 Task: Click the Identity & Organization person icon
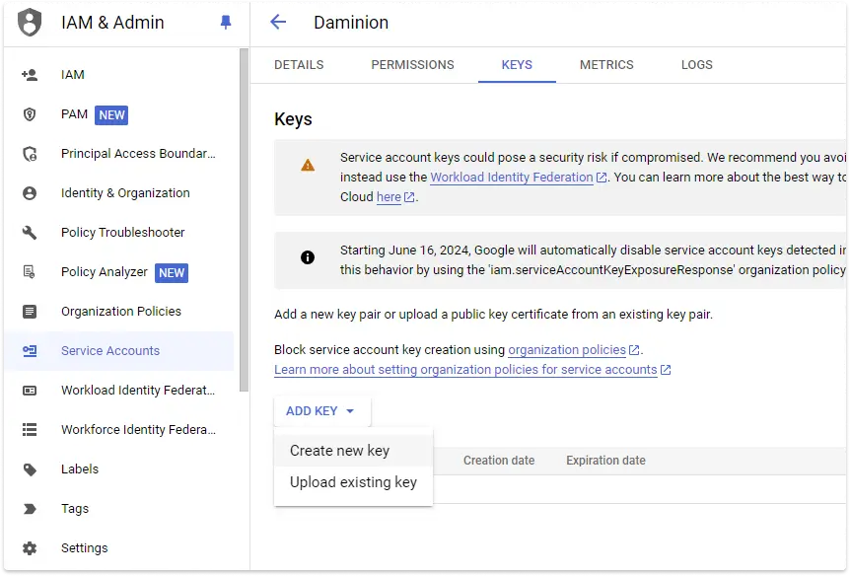30,193
